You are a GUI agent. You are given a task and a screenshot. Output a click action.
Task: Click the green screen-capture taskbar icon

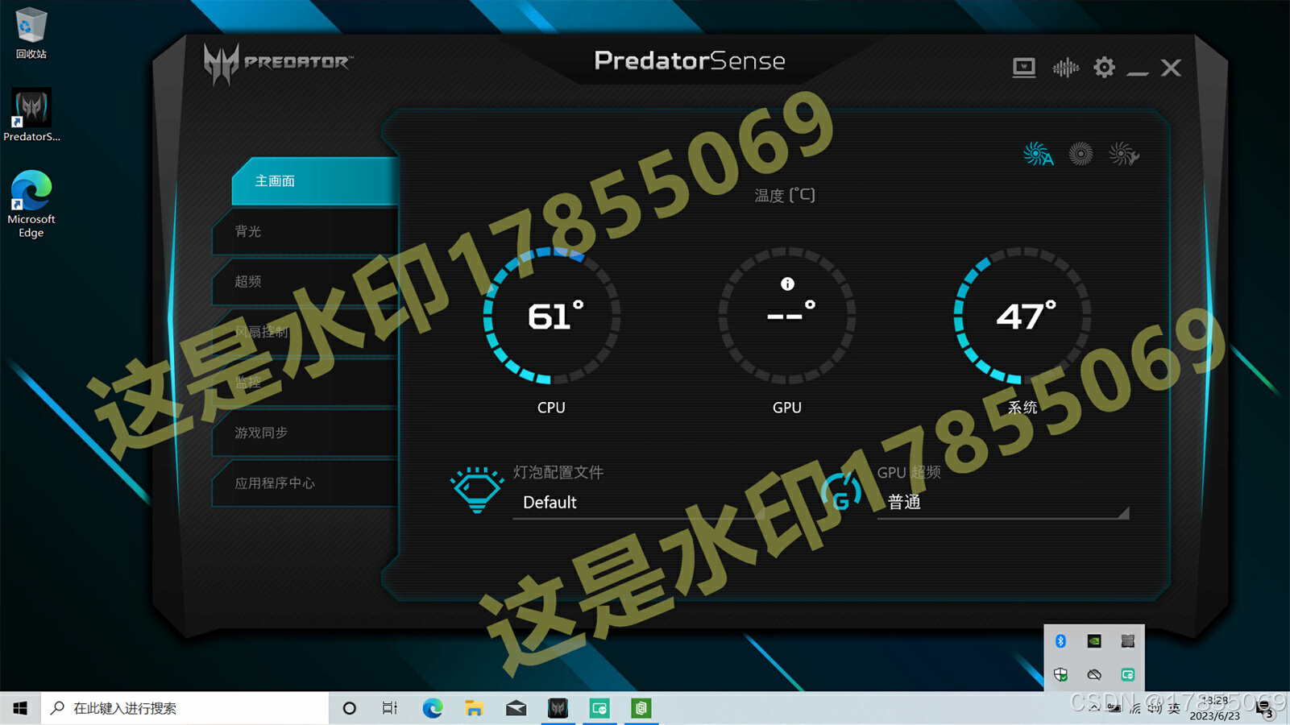point(599,708)
